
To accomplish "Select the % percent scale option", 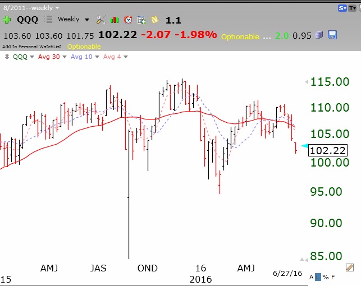I will click(325, 277).
